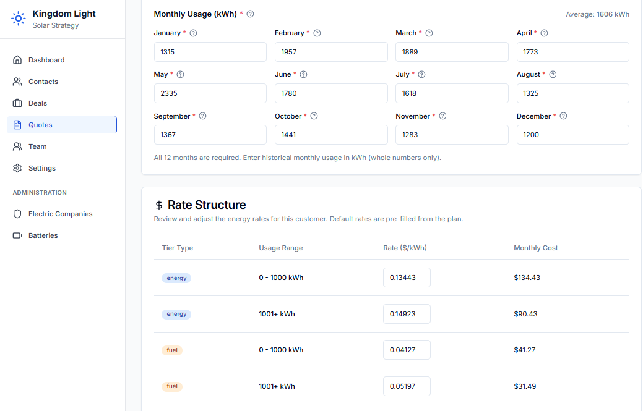Screen dimensions: 643x411
Task: Click the Kingdom Light sun logo
Action: click(18, 19)
